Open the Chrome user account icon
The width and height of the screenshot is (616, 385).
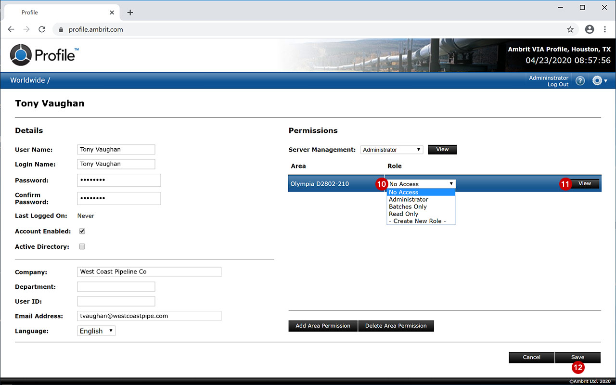[x=590, y=29]
